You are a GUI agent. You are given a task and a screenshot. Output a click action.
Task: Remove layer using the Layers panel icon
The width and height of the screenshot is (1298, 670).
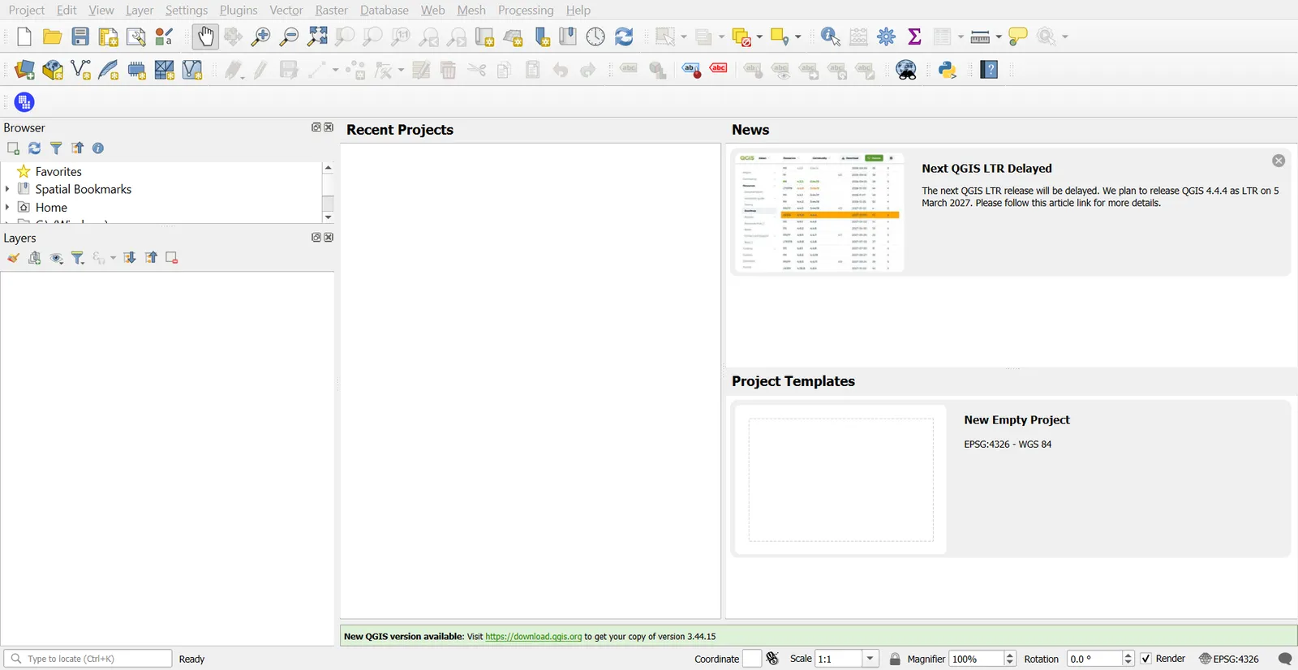[x=172, y=258]
